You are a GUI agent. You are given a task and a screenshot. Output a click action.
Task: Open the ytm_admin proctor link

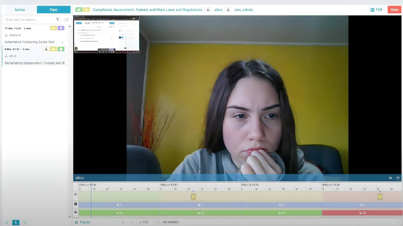pos(243,10)
